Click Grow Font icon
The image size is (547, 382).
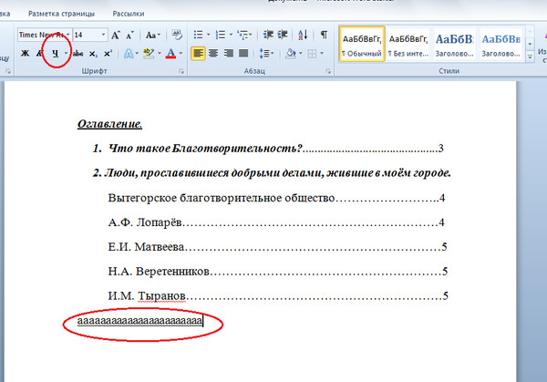116,35
